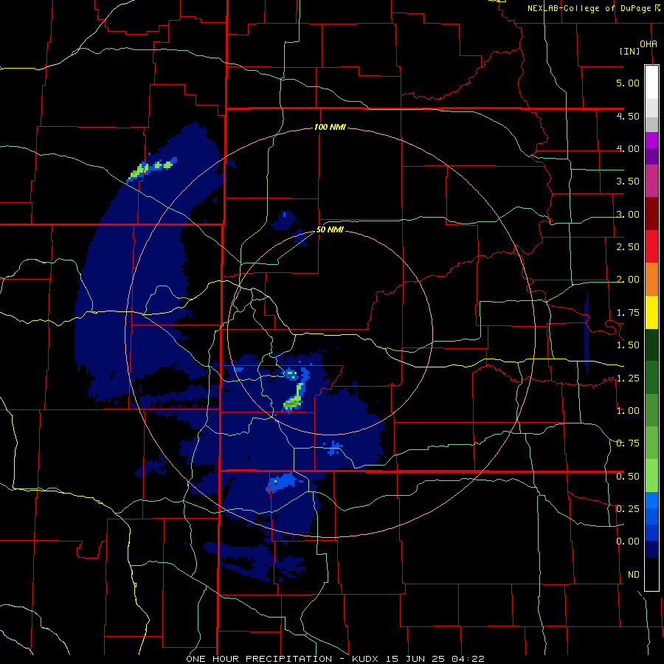The width and height of the screenshot is (664, 664).
Task: Click the 04:22 timestamp
Action: click(468, 659)
